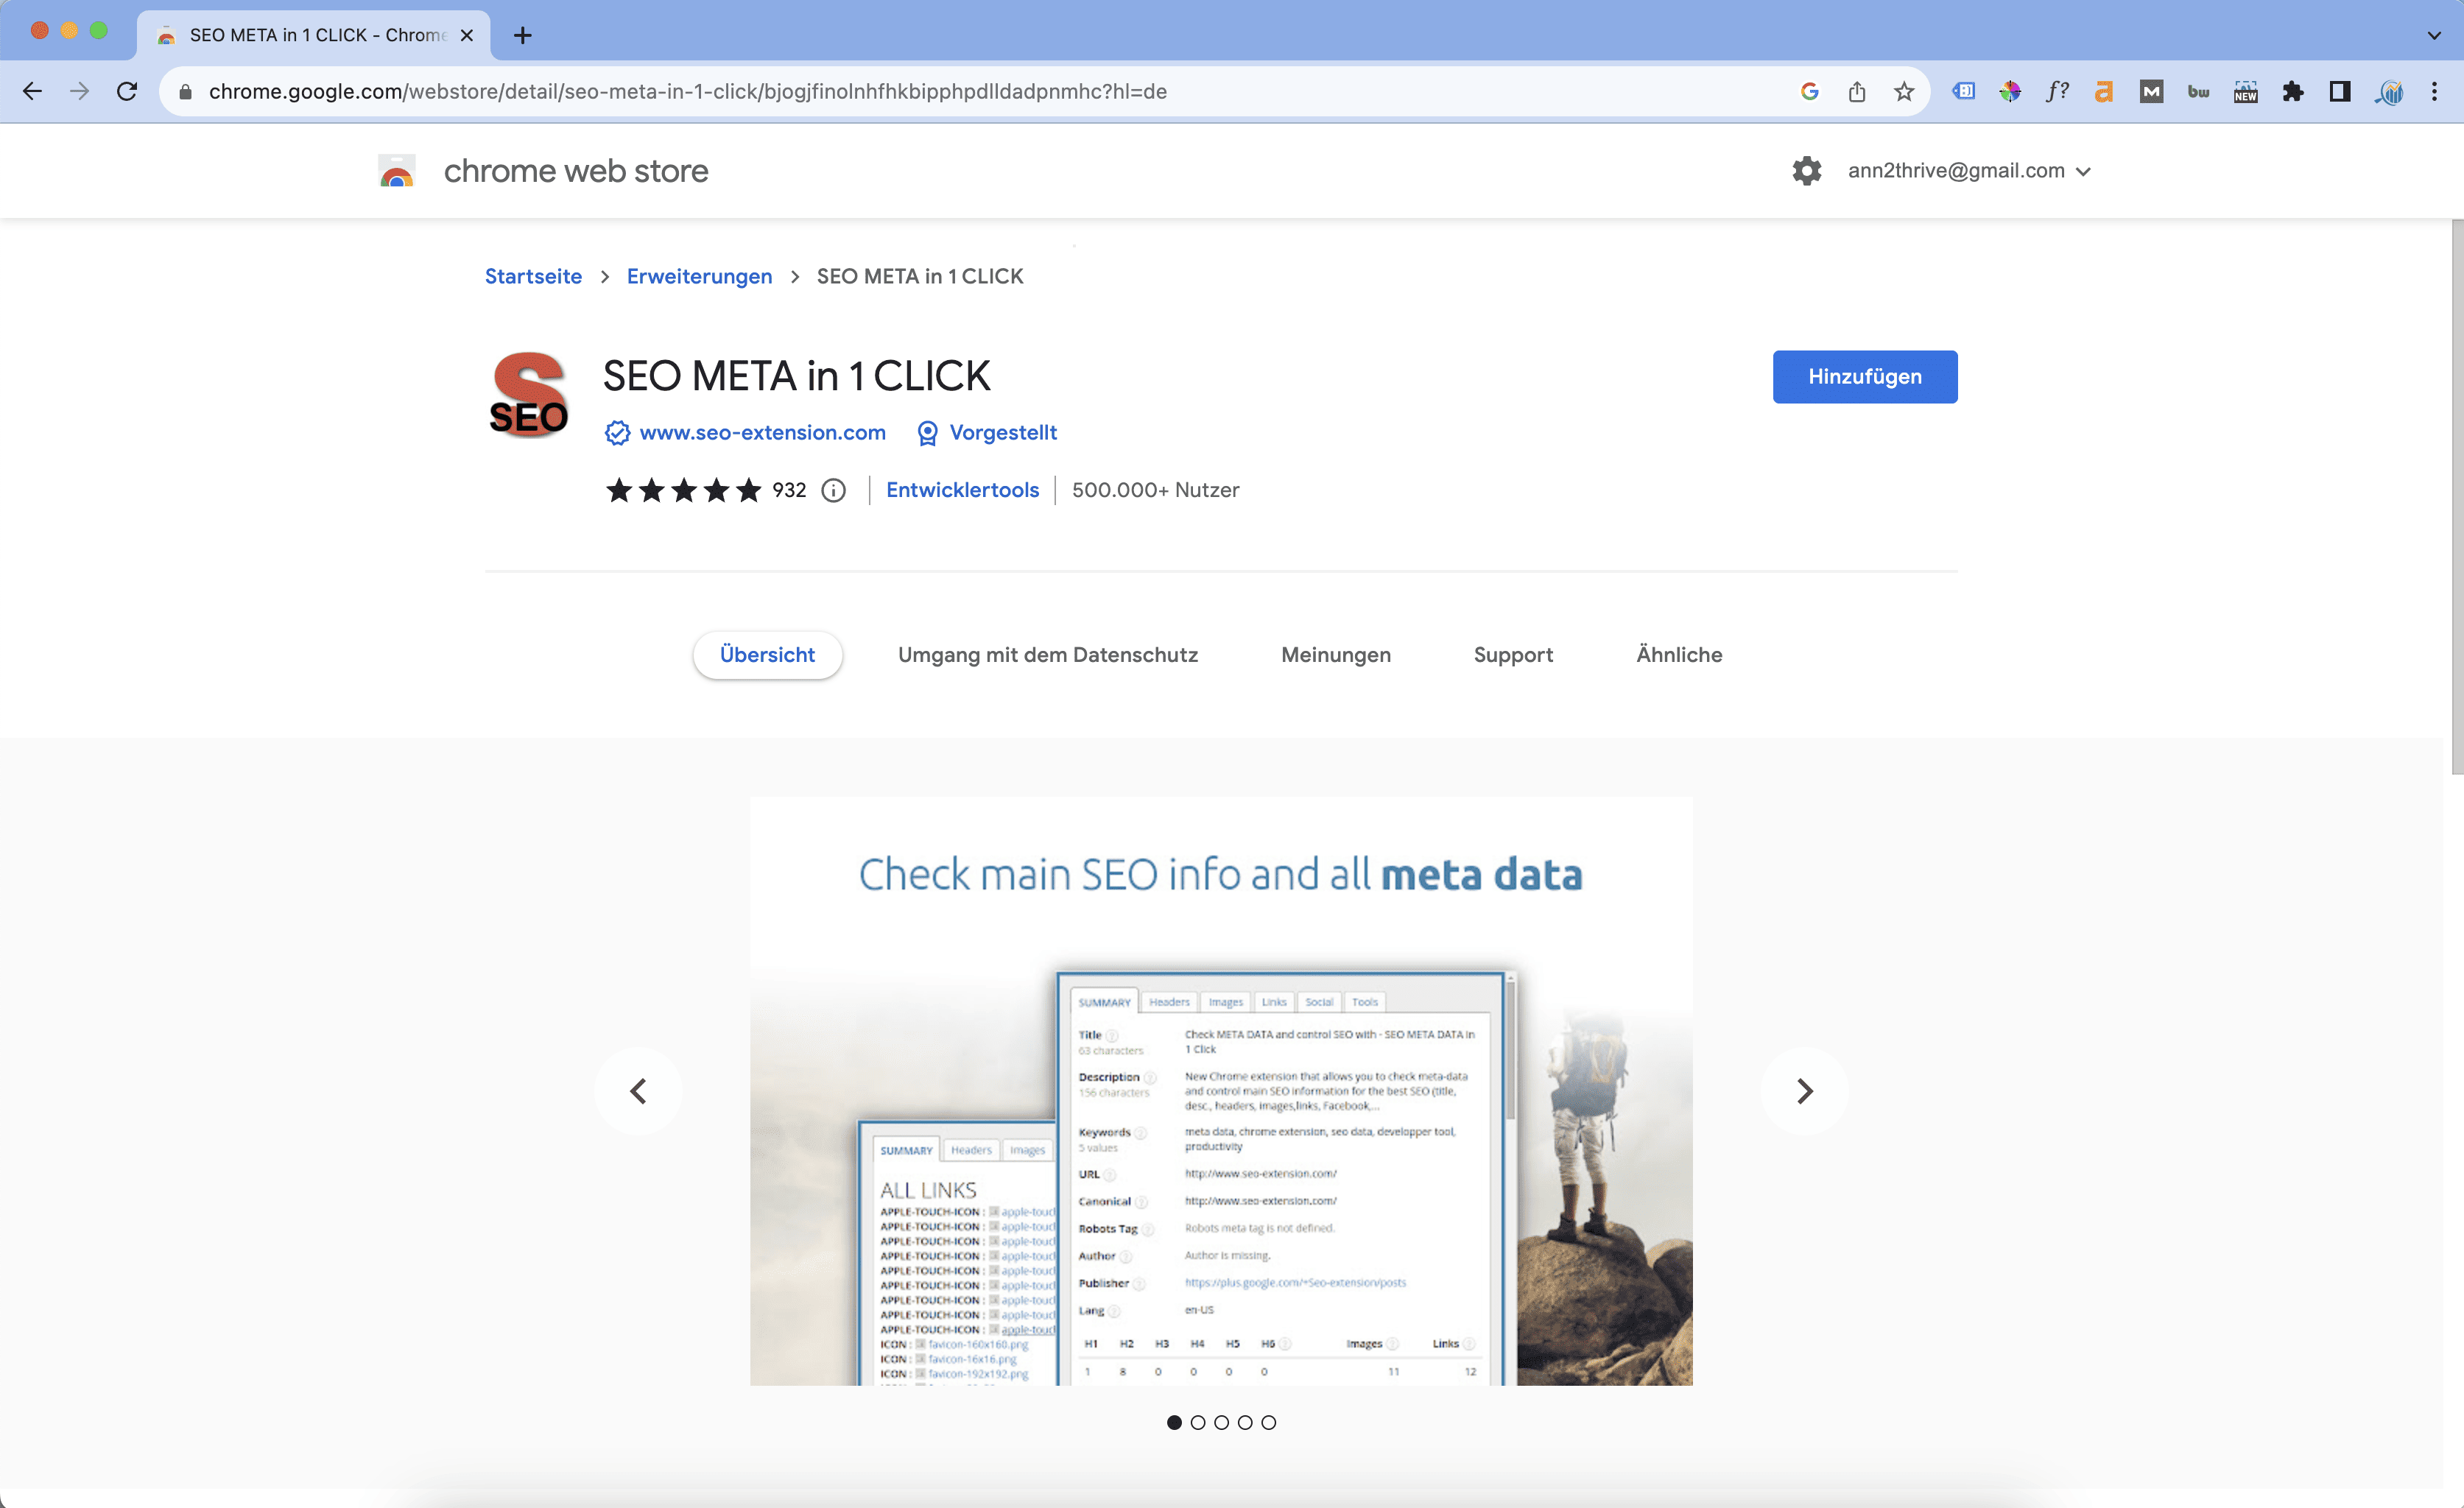Image resolution: width=2464 pixels, height=1508 pixels.
Task: Click the featured ribbon badge icon
Action: click(x=927, y=432)
